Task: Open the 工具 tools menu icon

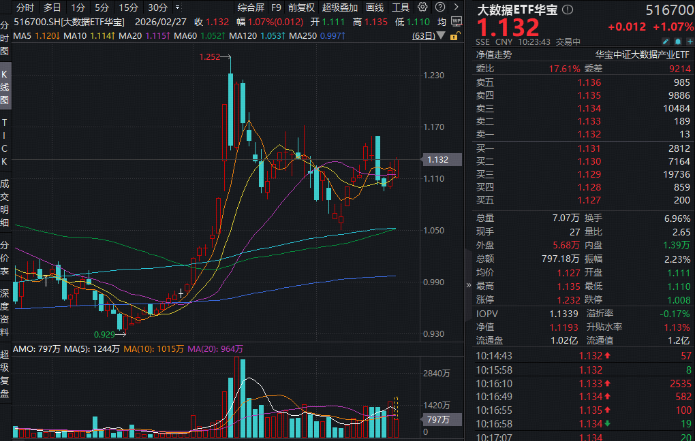Action: [402, 7]
